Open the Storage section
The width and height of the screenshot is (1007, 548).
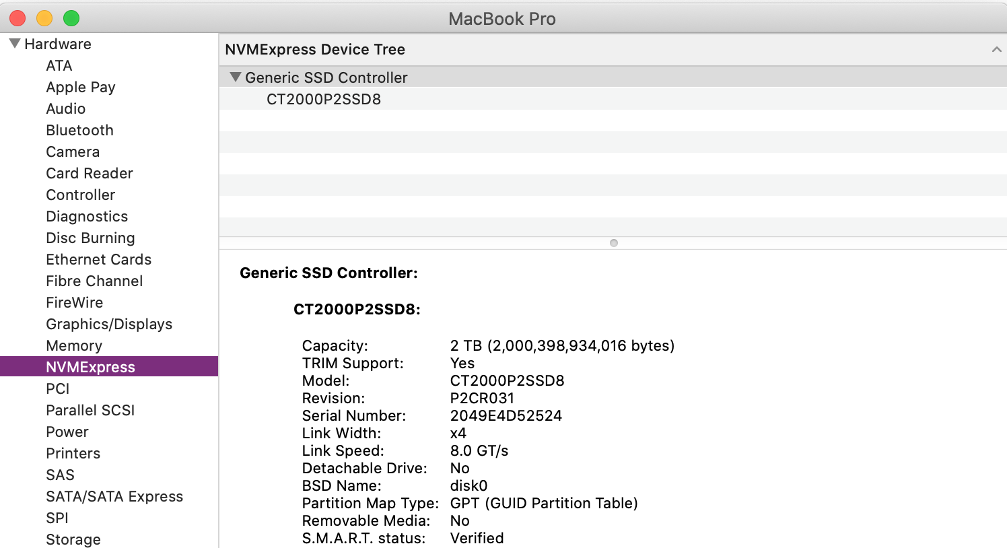[73, 539]
